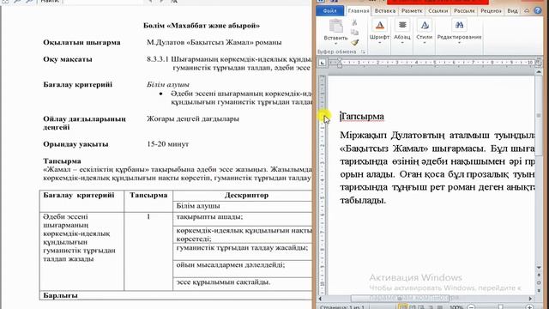Click the Copy icon in clipboard group
549x309 pixels.
pyautogui.click(x=354, y=33)
